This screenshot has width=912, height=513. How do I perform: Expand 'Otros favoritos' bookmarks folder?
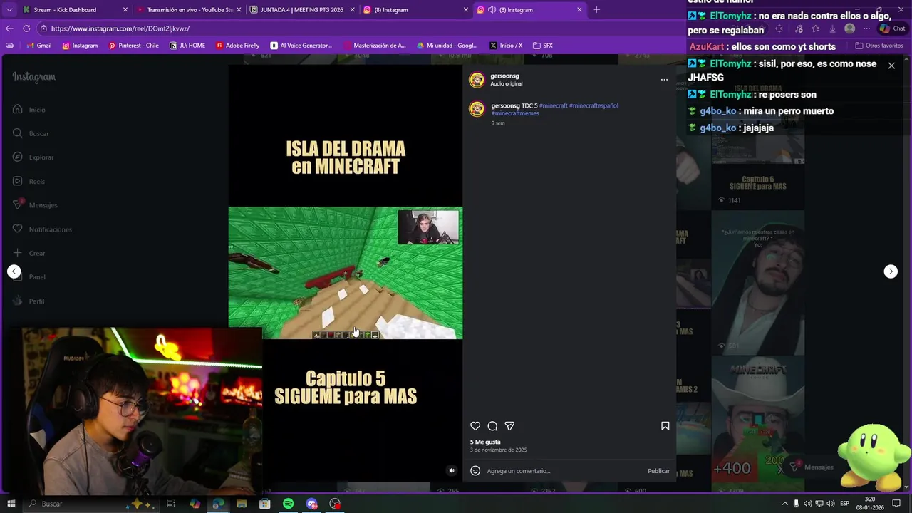pyautogui.click(x=879, y=46)
